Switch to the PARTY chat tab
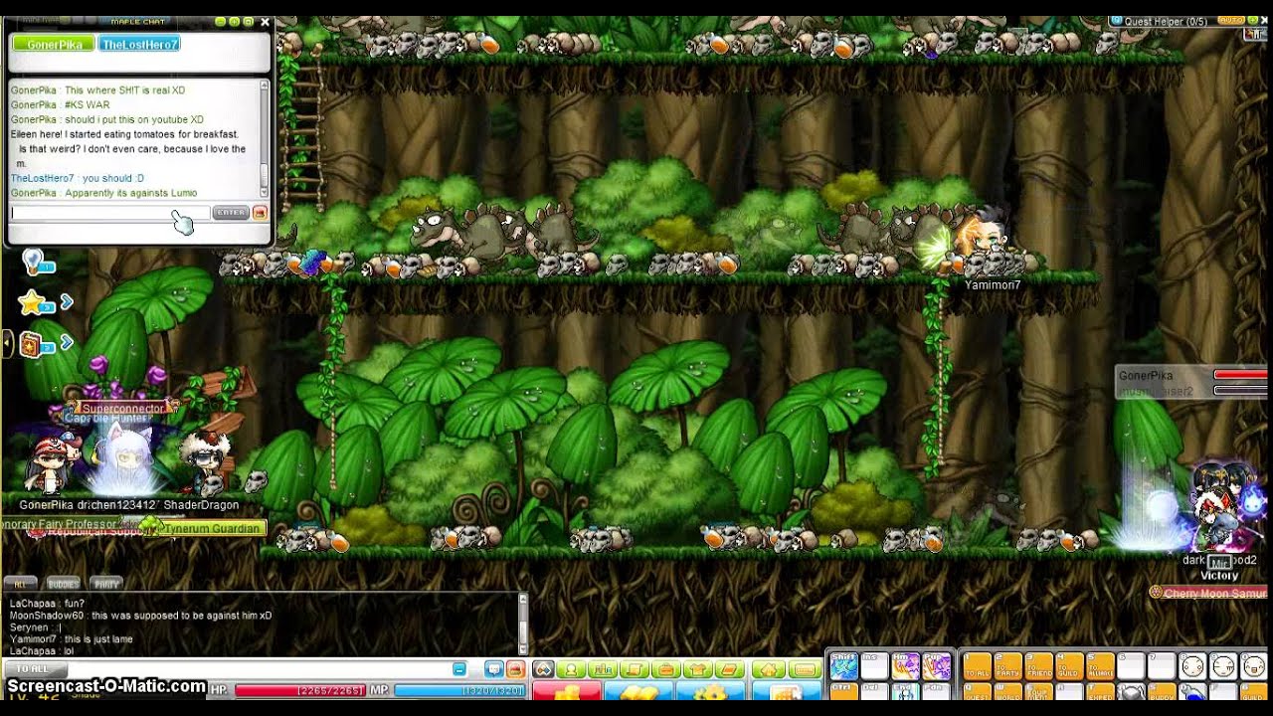Screen dimensions: 1273x716 106,584
